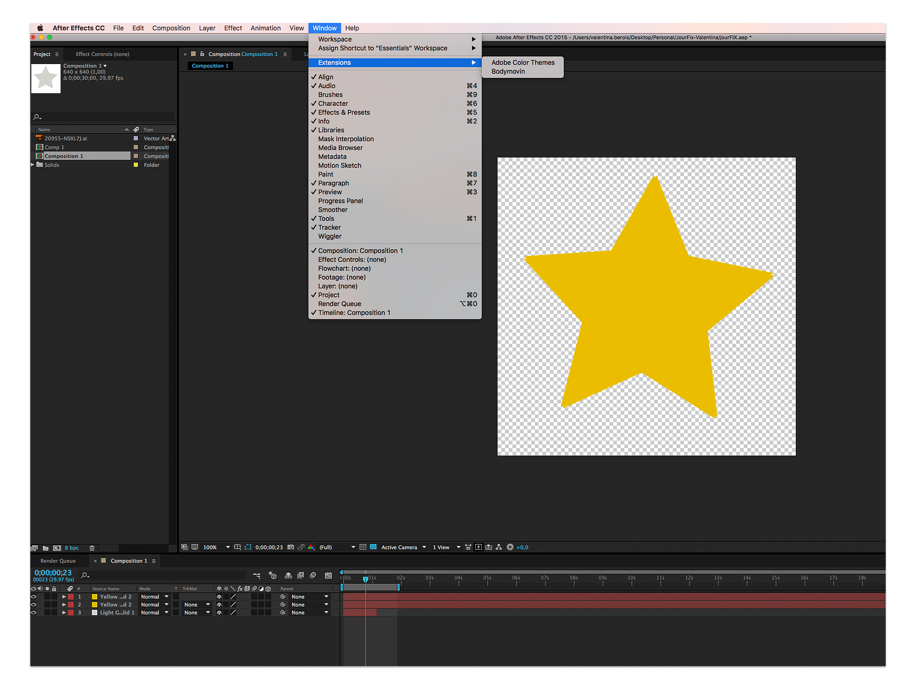Switch to the Render Queue tab

[x=58, y=561]
